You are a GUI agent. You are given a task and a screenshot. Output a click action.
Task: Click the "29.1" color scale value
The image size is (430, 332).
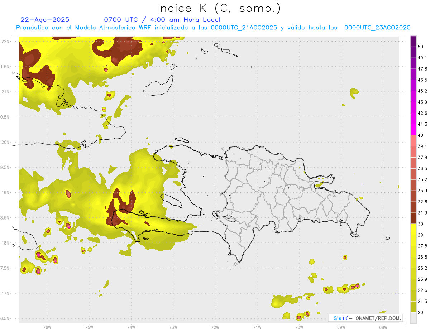coord(422,235)
